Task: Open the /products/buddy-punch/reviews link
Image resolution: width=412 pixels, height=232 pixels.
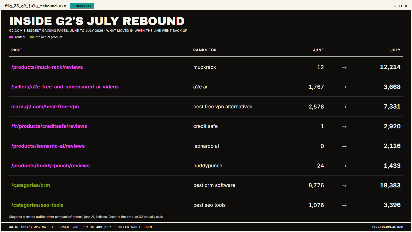Action: pos(50,166)
